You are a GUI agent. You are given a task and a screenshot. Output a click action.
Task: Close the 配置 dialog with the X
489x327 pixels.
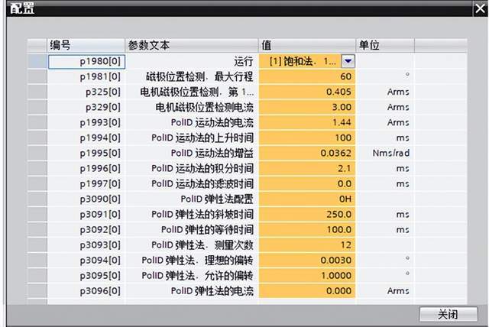point(481,8)
